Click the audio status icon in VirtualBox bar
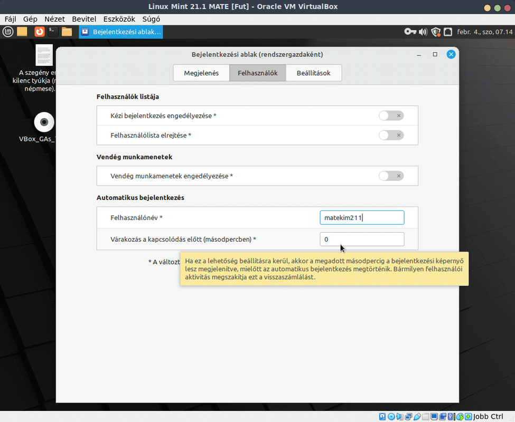Viewport: 515px width, 422px height. [400, 416]
